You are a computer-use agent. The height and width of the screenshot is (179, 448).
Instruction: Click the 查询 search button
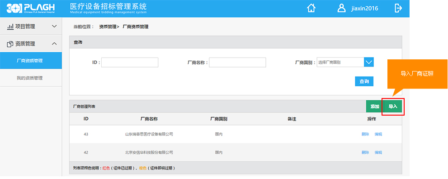pyautogui.click(x=364, y=81)
